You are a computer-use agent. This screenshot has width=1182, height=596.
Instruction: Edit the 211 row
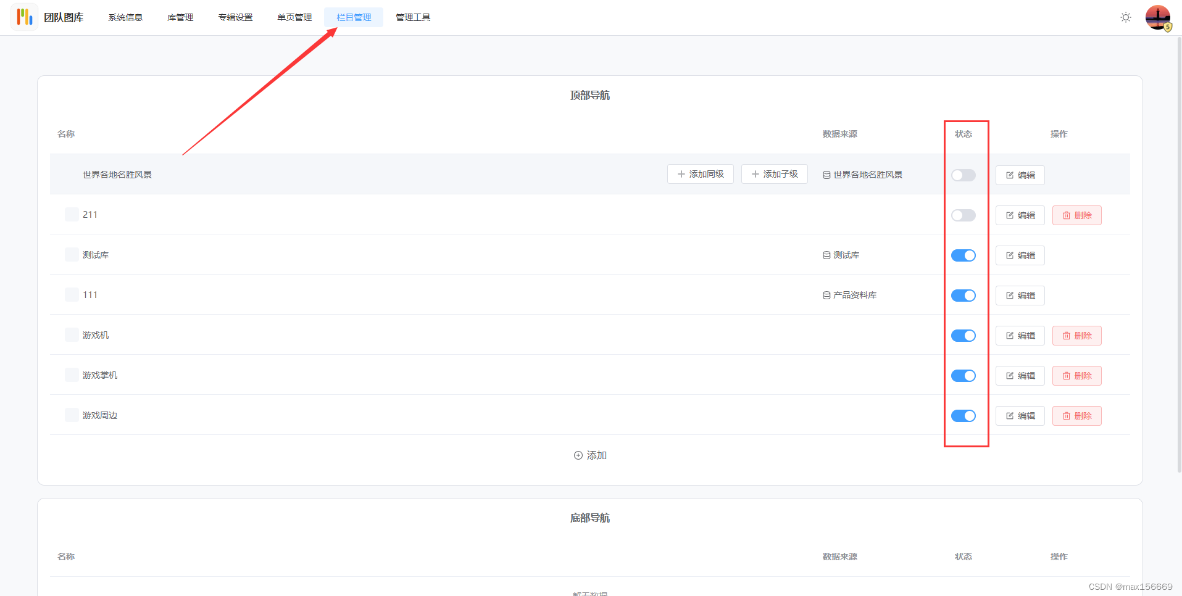coord(1020,215)
